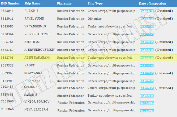Click the Ship Type column header
The image size is (177, 117).
pos(96,4)
